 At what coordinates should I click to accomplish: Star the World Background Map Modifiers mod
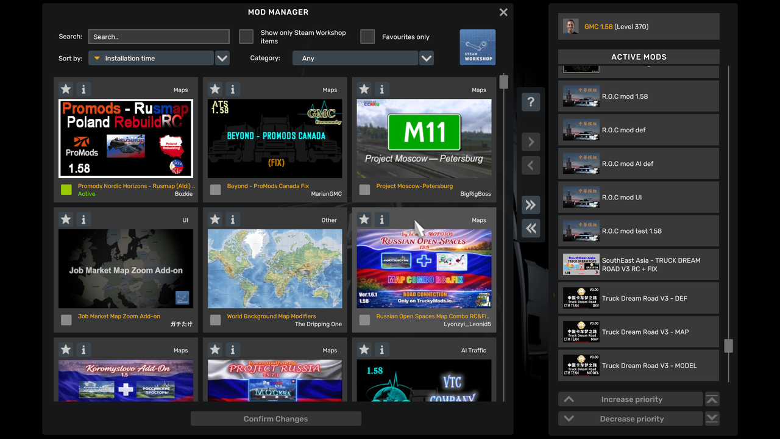pos(215,220)
